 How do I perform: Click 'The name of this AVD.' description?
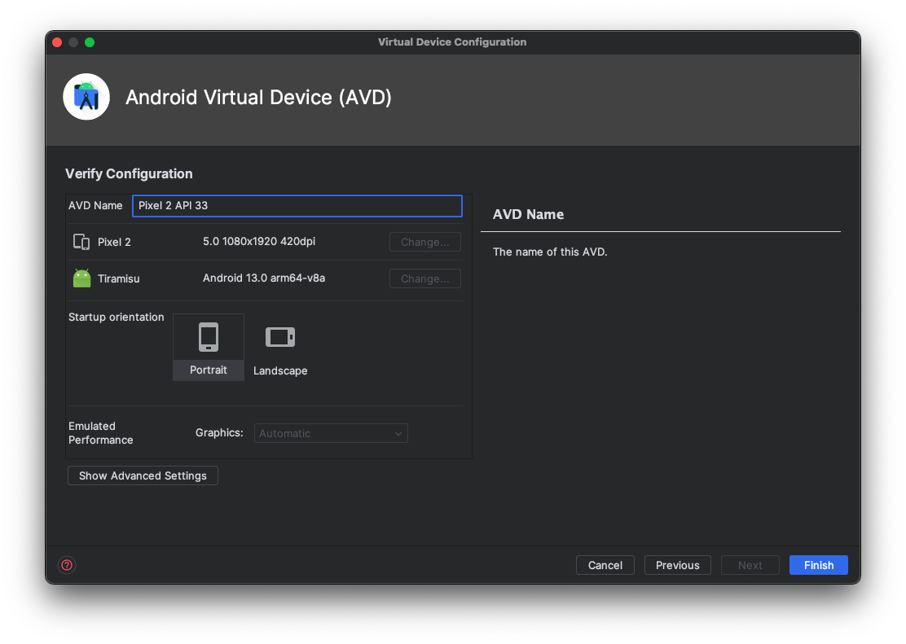click(550, 252)
